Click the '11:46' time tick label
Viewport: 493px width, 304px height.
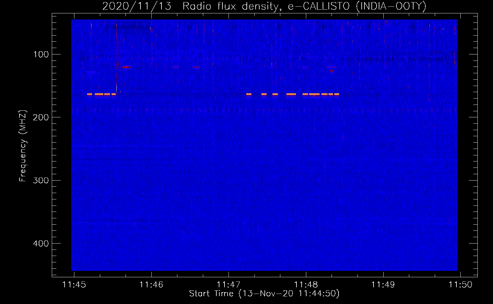pos(151,285)
